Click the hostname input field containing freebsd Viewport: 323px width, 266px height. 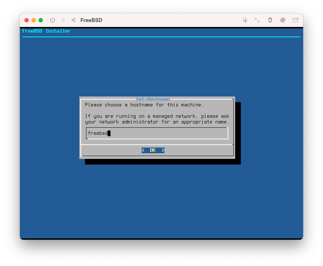[x=157, y=133]
